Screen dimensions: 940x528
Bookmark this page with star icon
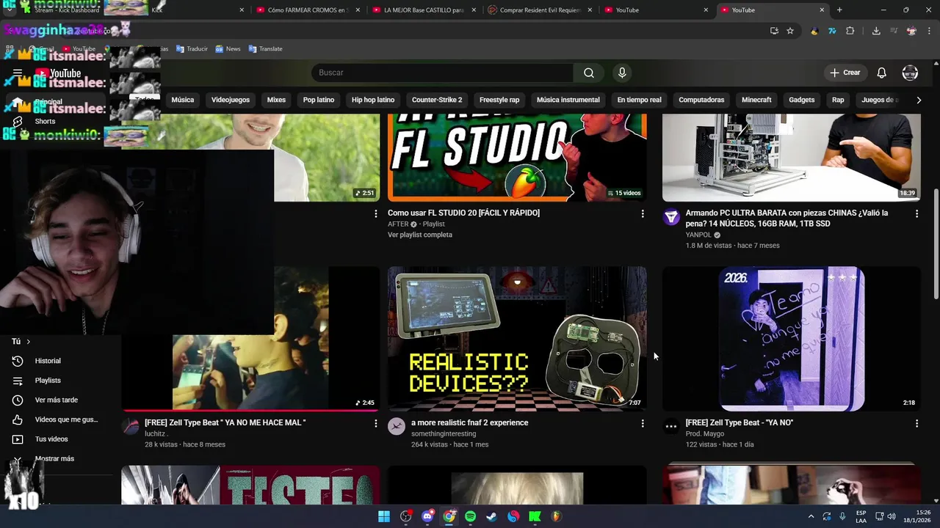[790, 31]
